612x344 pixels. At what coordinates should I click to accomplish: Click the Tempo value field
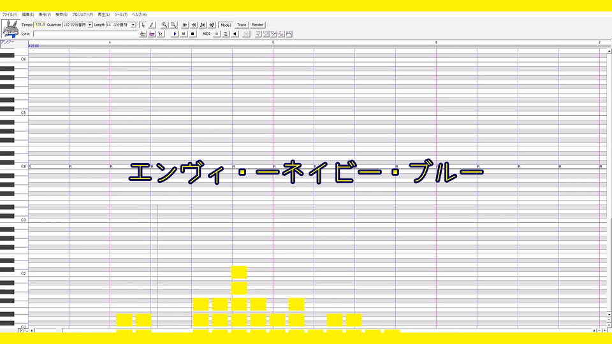point(40,25)
